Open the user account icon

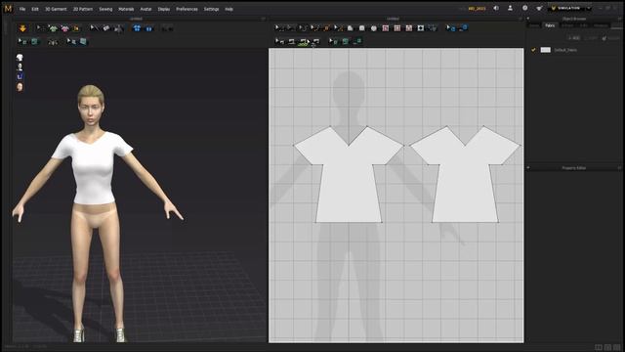click(x=510, y=8)
